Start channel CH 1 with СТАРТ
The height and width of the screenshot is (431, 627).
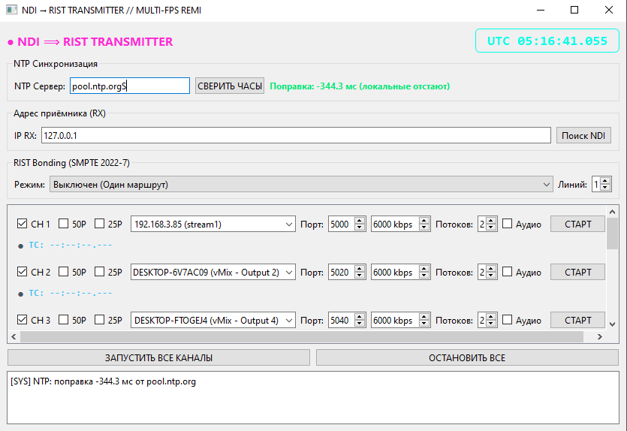pos(577,225)
